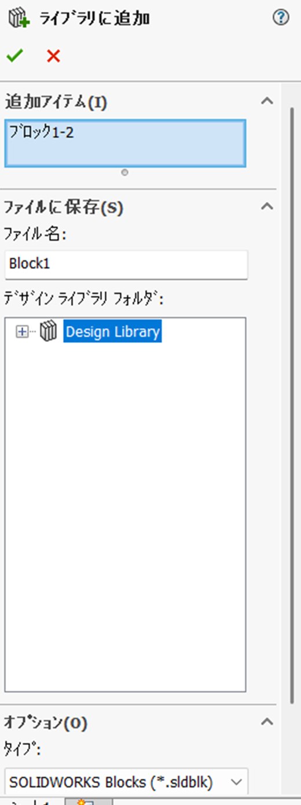Click the オプション(O) section header text
Viewport: 301px width, 805px height.
click(46, 723)
